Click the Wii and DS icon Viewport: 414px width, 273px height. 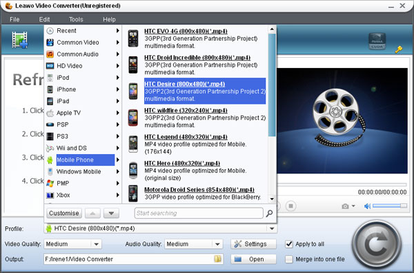[x=50, y=148]
